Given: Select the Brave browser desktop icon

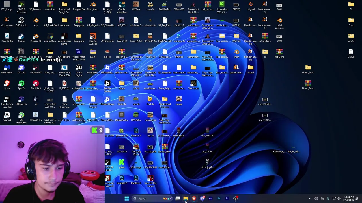Looking at the screenshot, I should 7,85.
